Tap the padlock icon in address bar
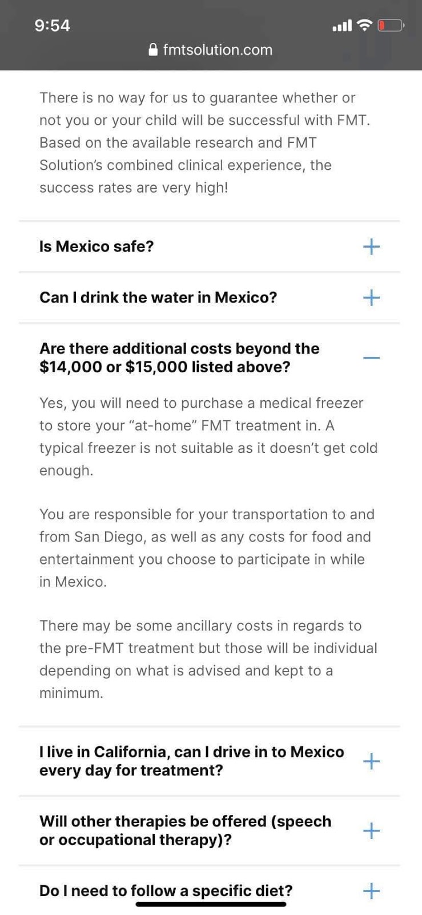This screenshot has width=422, height=915. pos(153,50)
